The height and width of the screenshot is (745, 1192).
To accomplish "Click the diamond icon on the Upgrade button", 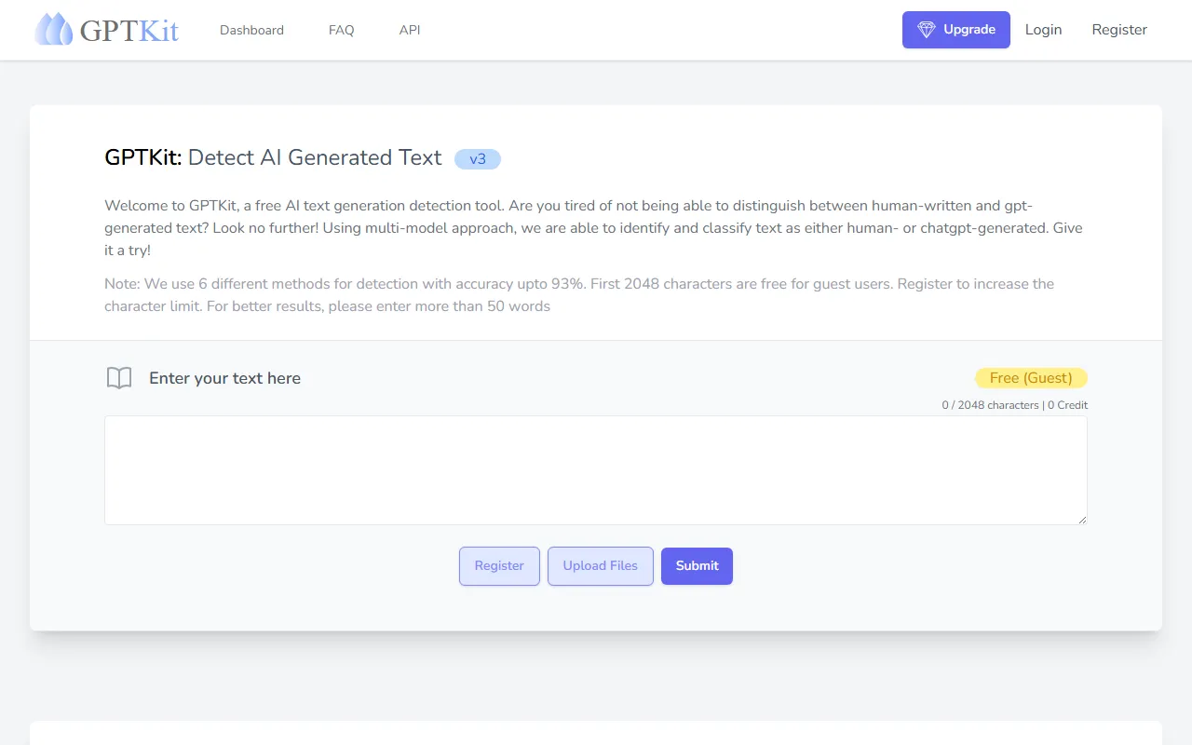I will (927, 29).
